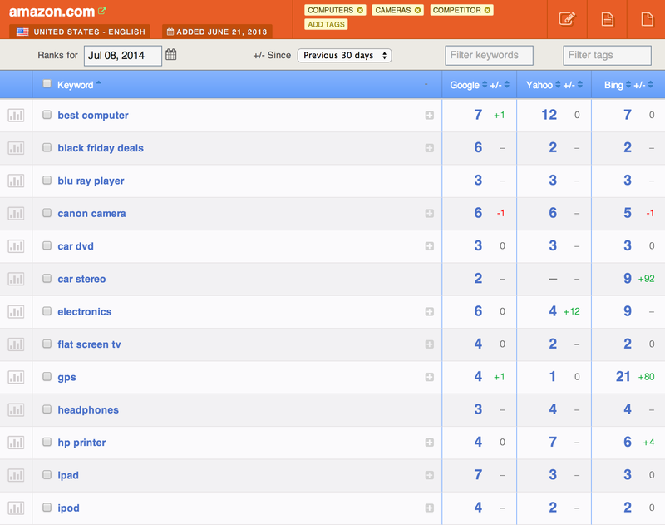
Task: Expand plus icon on hp printer row
Action: [x=429, y=443]
